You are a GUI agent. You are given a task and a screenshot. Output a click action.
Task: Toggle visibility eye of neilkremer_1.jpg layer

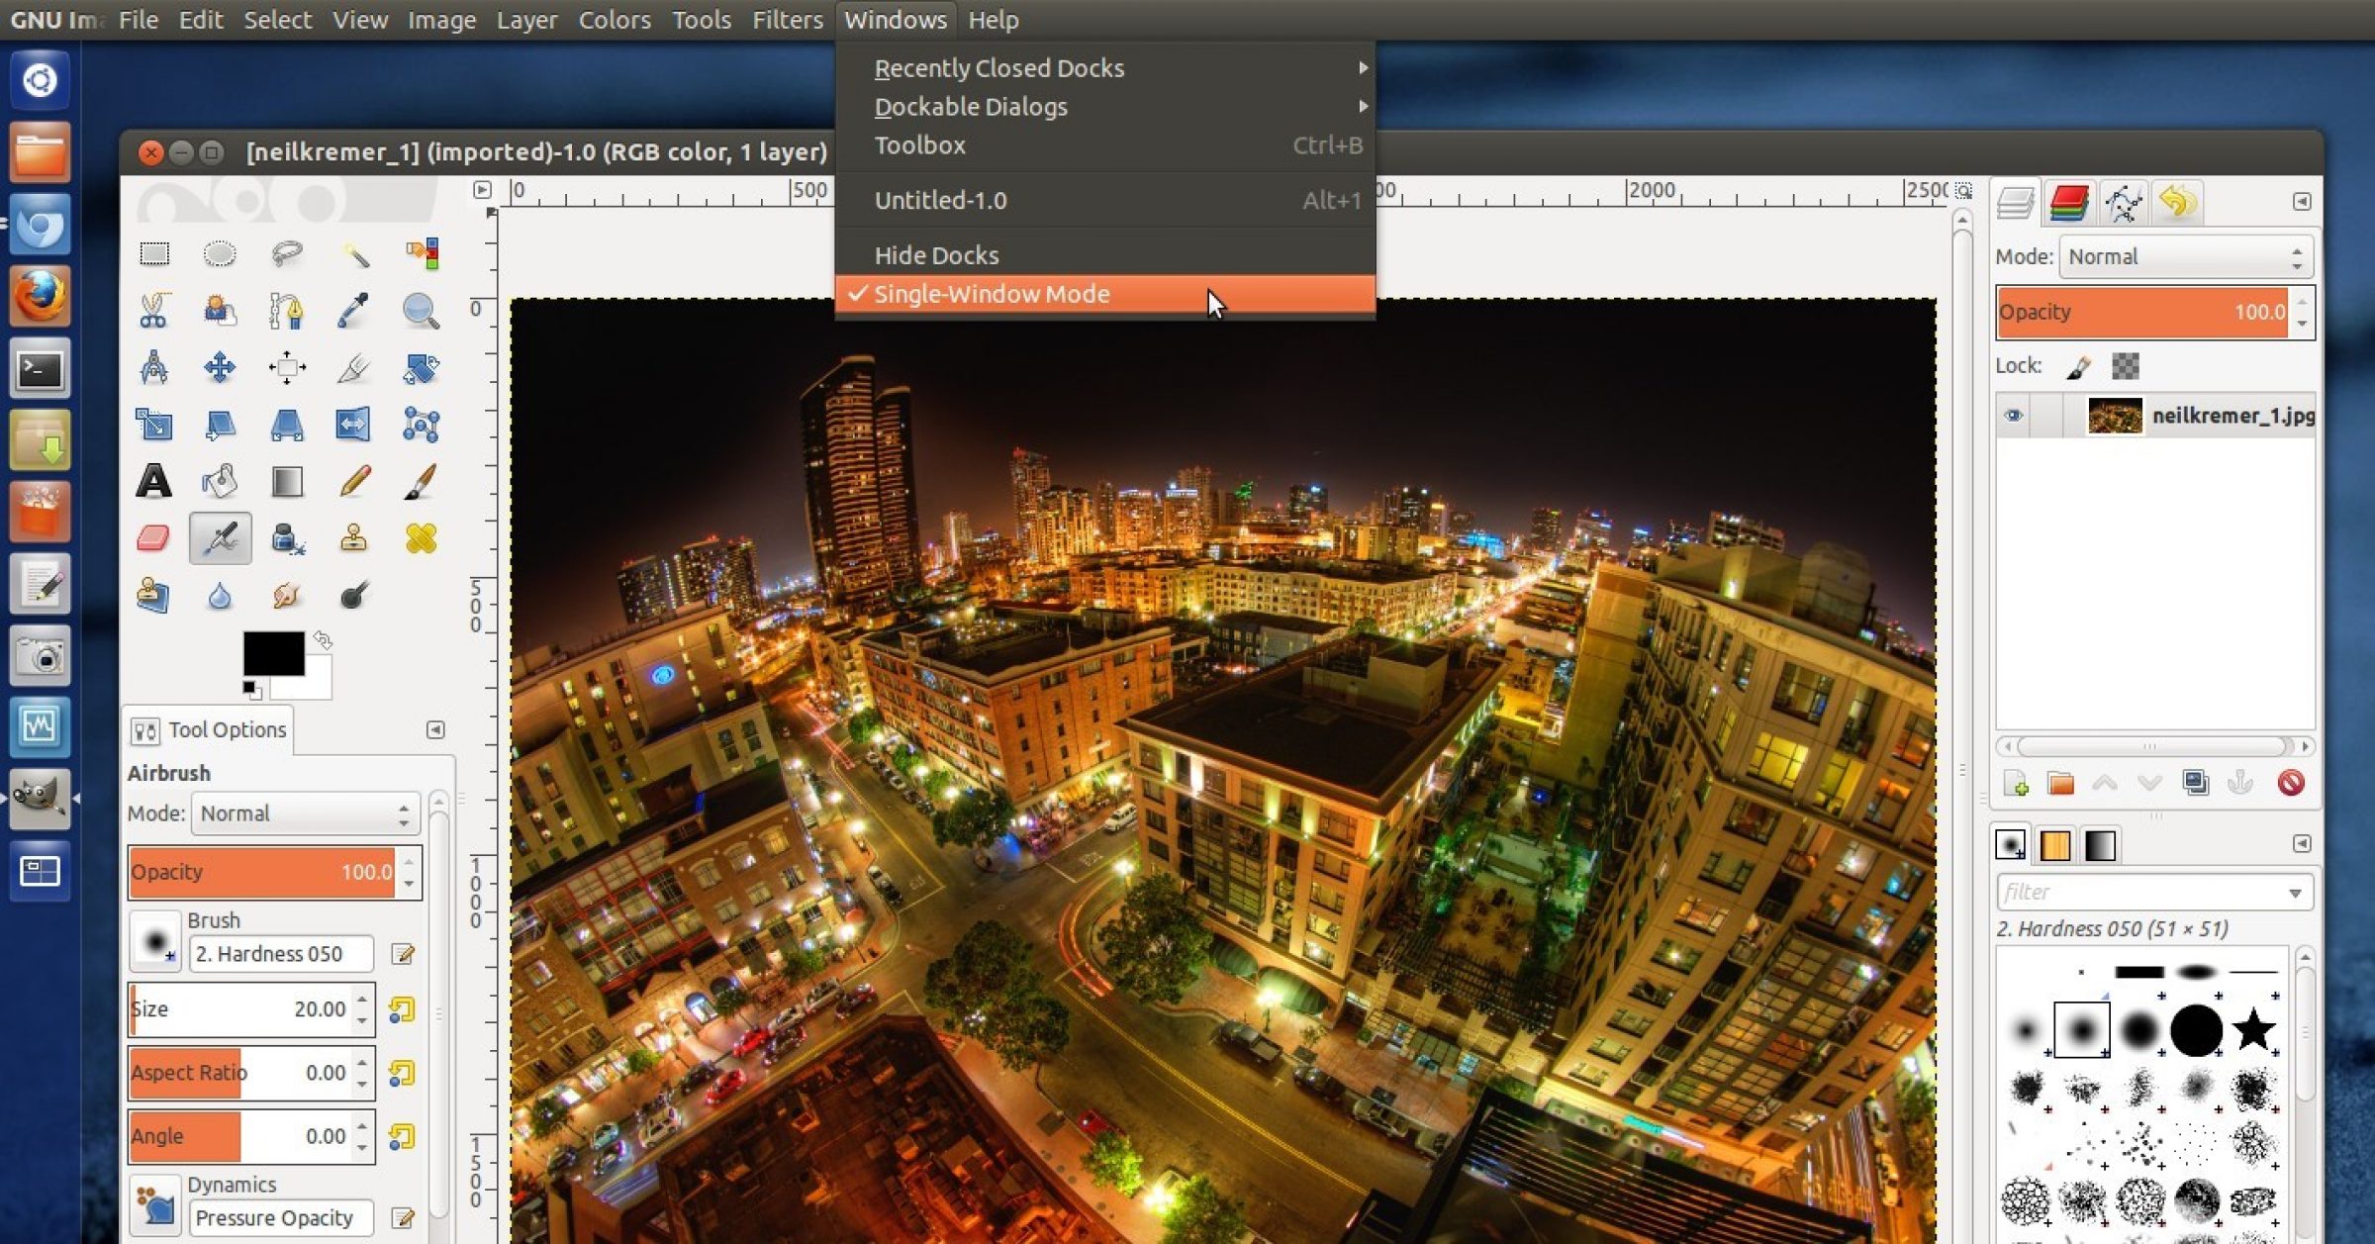2013,416
